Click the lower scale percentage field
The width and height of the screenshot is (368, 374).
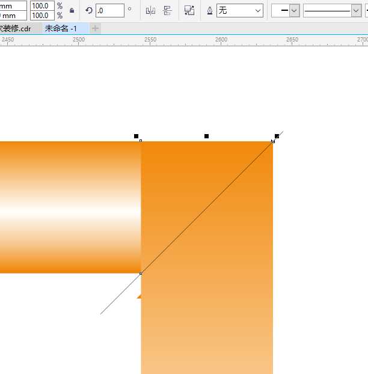(x=41, y=16)
